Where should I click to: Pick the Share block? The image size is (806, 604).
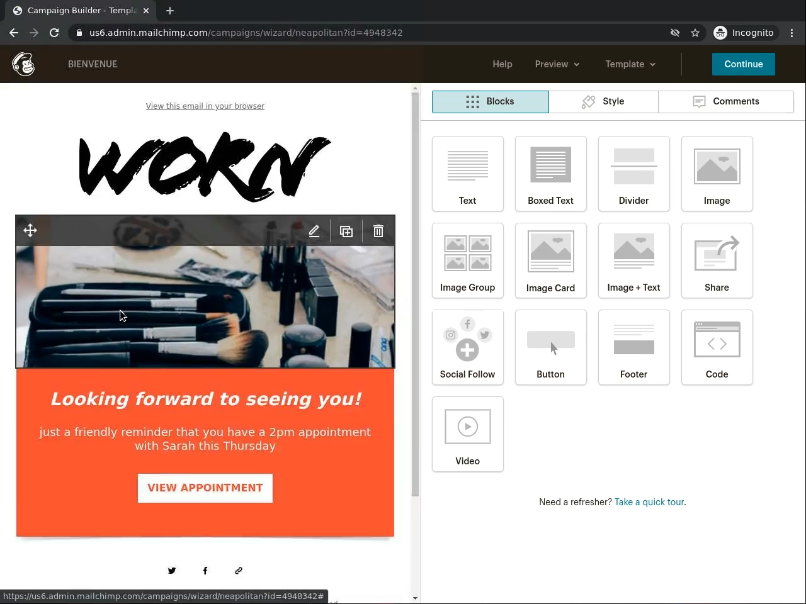coord(717,260)
